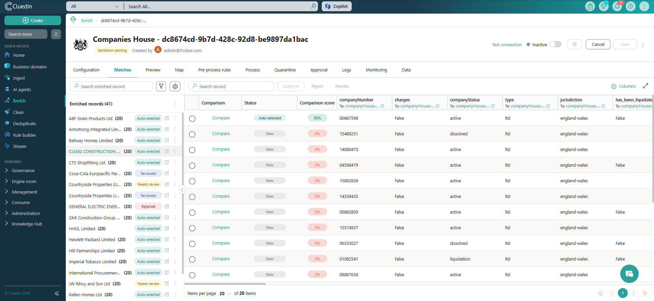654x301 pixels.
Task: Open Items per page dropdown
Action: tap(225, 294)
